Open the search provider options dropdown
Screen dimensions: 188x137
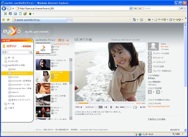(185, 8)
